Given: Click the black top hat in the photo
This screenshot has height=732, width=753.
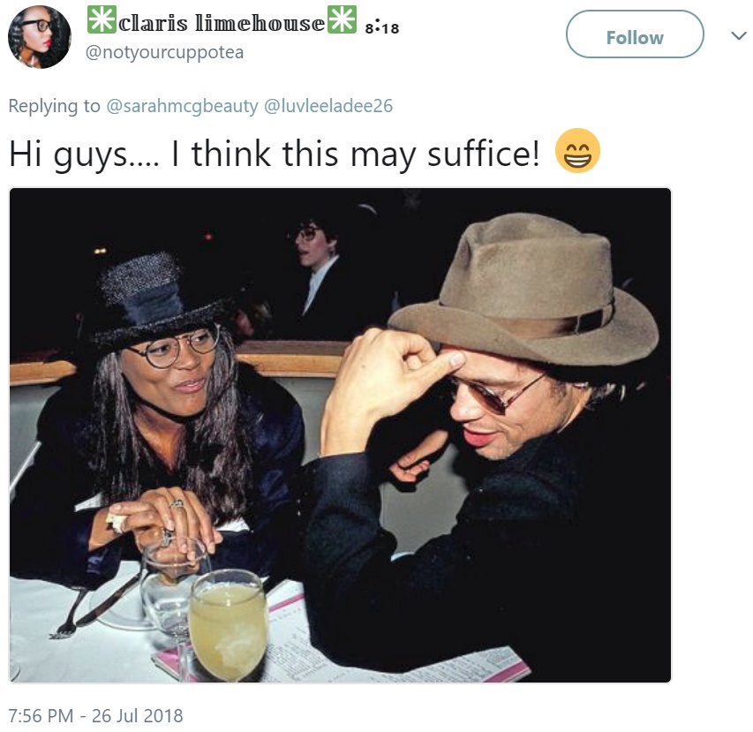Looking at the screenshot, I should [x=153, y=301].
